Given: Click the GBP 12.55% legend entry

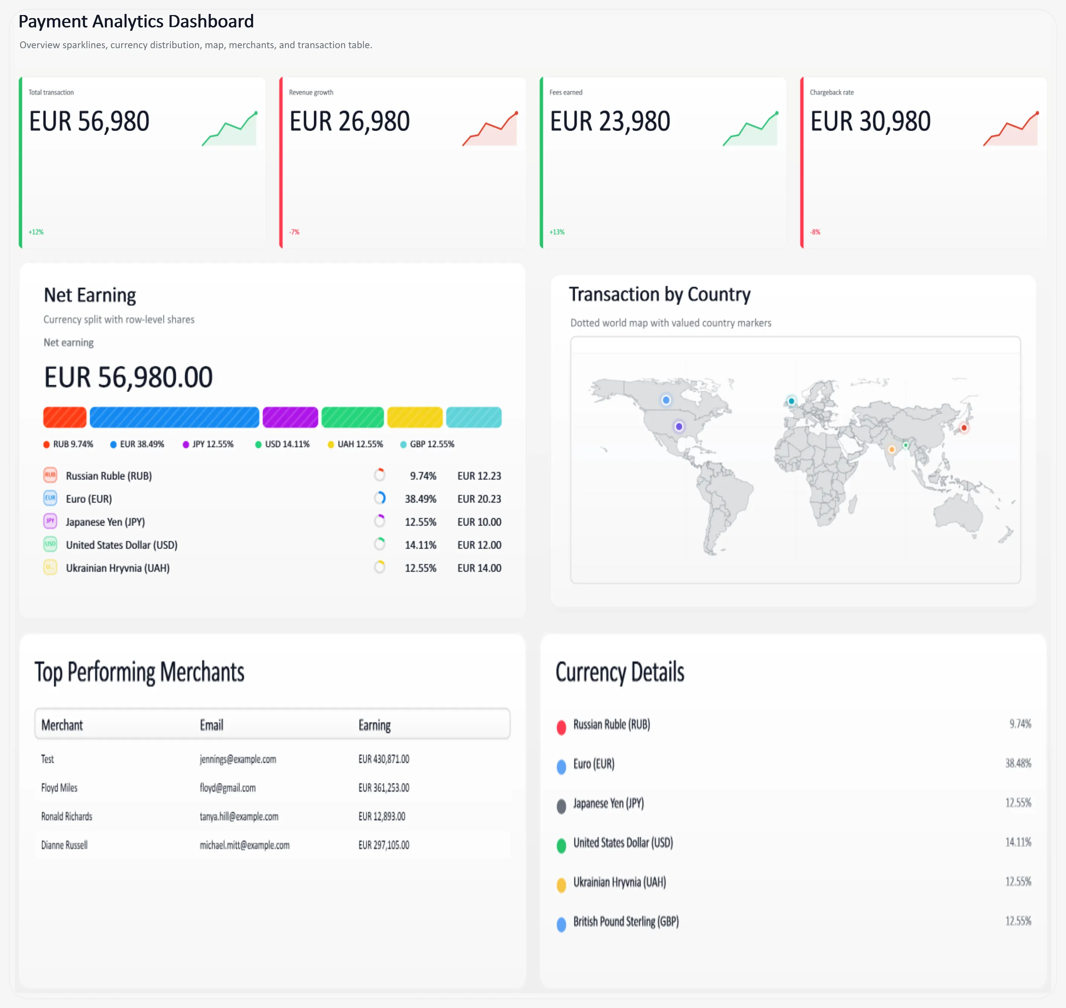Looking at the screenshot, I should [427, 445].
